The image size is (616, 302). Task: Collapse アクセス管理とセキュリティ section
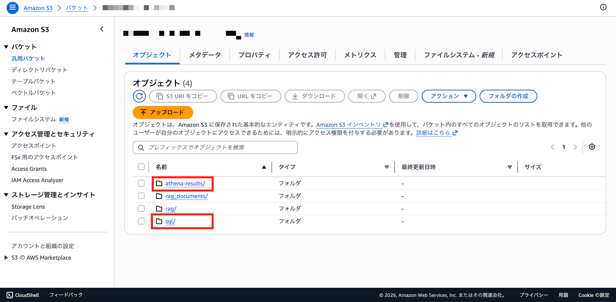(6, 134)
